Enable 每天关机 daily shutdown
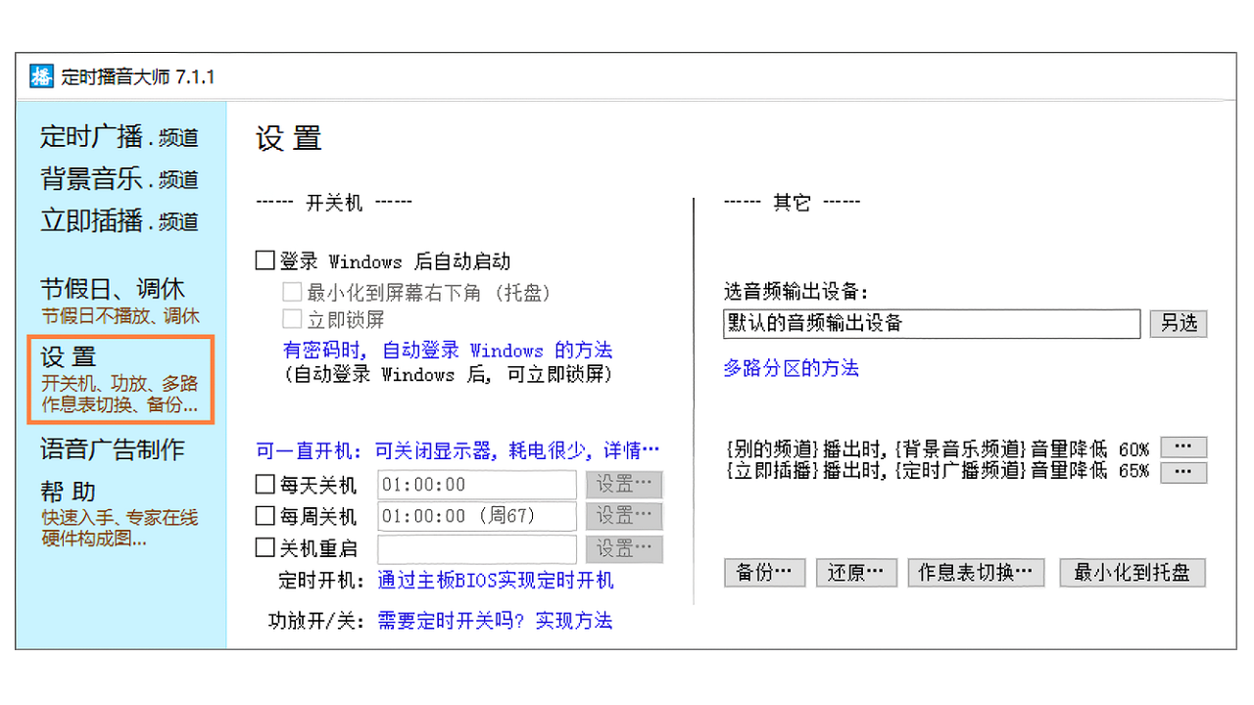The image size is (1254, 705). (265, 485)
